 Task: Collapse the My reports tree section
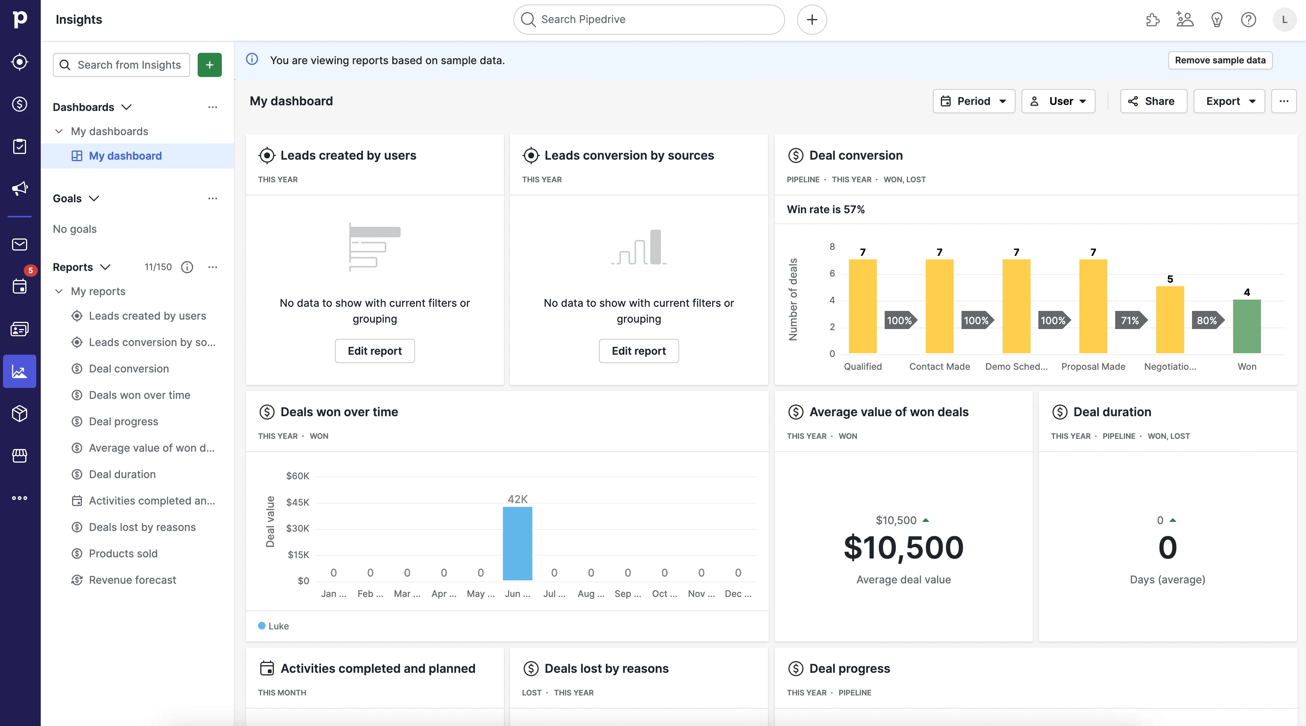59,291
